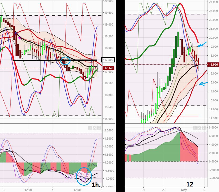
Task: Move the 12 chart indicator pane up
Action: (x=195, y=128)
